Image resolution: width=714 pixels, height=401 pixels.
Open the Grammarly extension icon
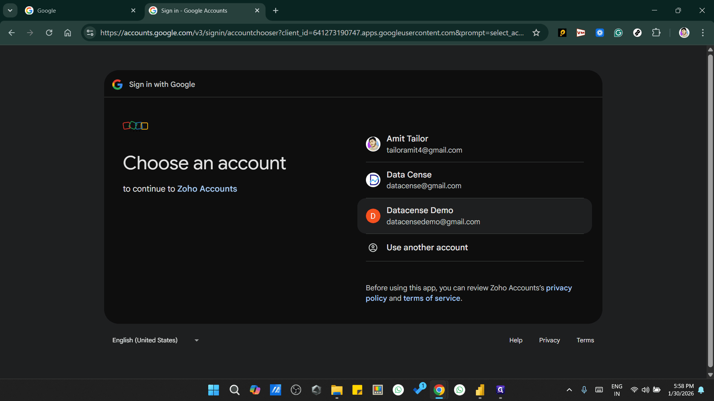click(x=618, y=33)
